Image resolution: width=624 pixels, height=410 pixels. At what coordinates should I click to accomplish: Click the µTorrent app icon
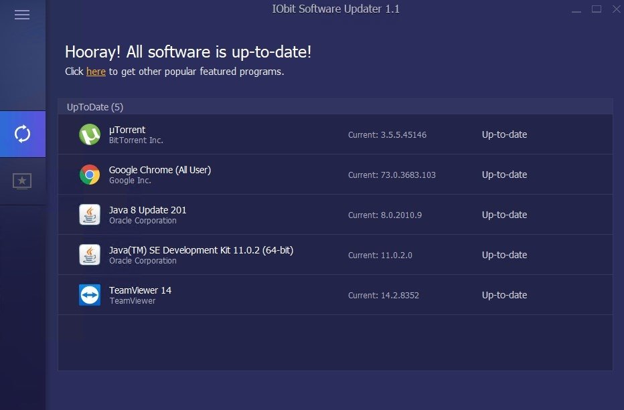(x=90, y=134)
